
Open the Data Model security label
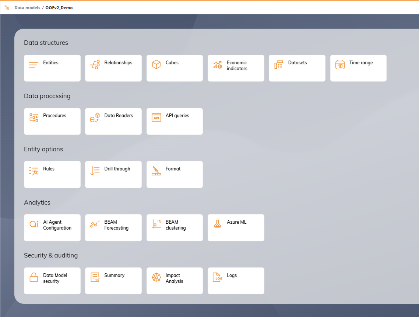55,278
